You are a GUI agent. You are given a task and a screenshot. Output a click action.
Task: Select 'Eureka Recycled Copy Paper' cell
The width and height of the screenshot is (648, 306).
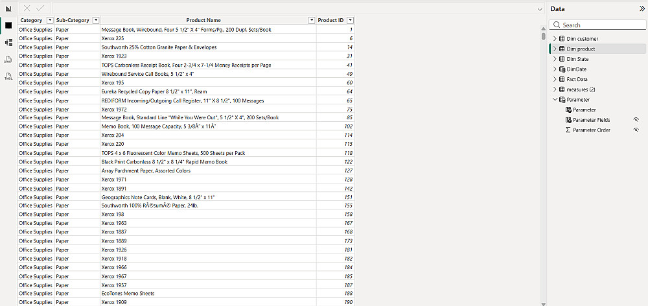pos(208,91)
